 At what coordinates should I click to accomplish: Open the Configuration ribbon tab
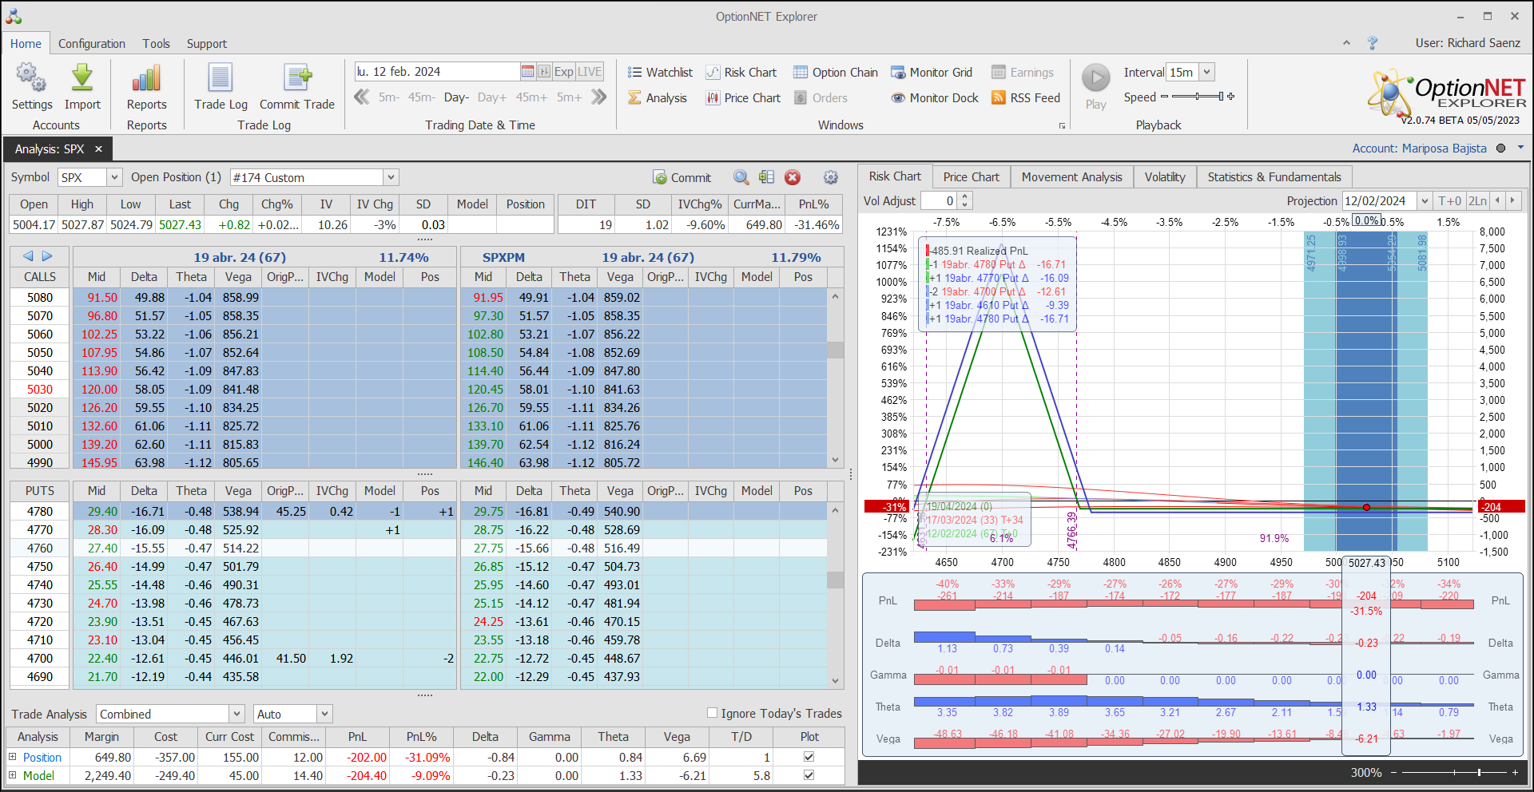pyautogui.click(x=91, y=44)
